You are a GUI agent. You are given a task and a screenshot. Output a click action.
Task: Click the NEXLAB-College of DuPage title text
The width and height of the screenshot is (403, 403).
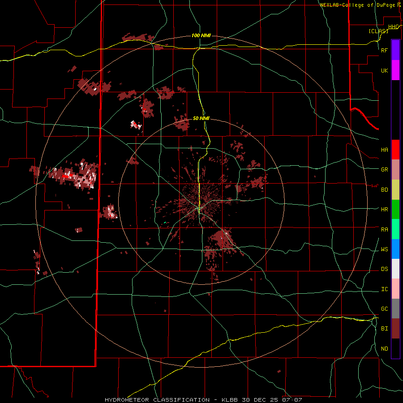tap(357, 5)
